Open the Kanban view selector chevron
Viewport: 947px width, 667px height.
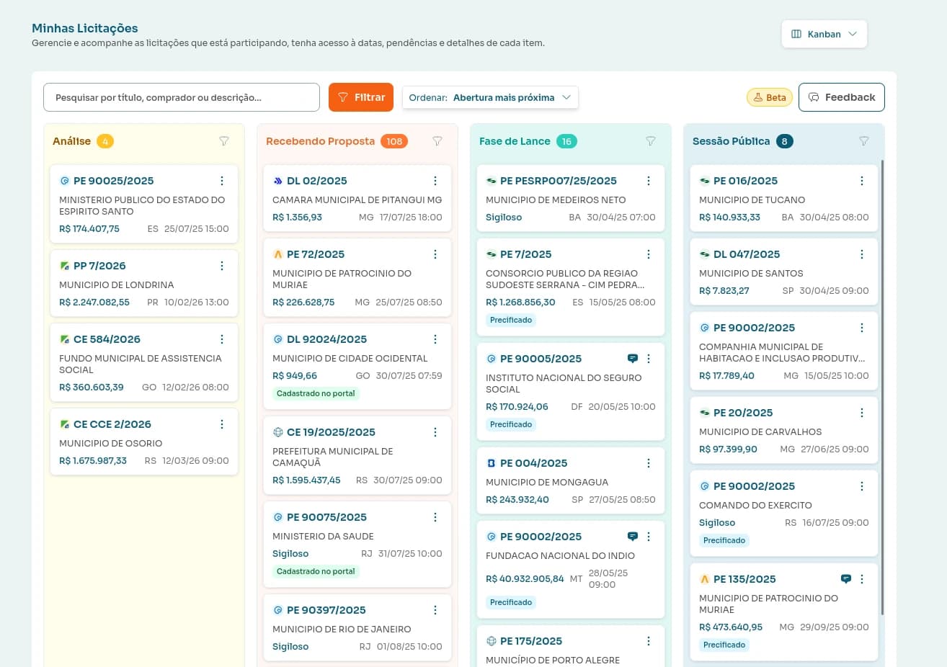[853, 34]
